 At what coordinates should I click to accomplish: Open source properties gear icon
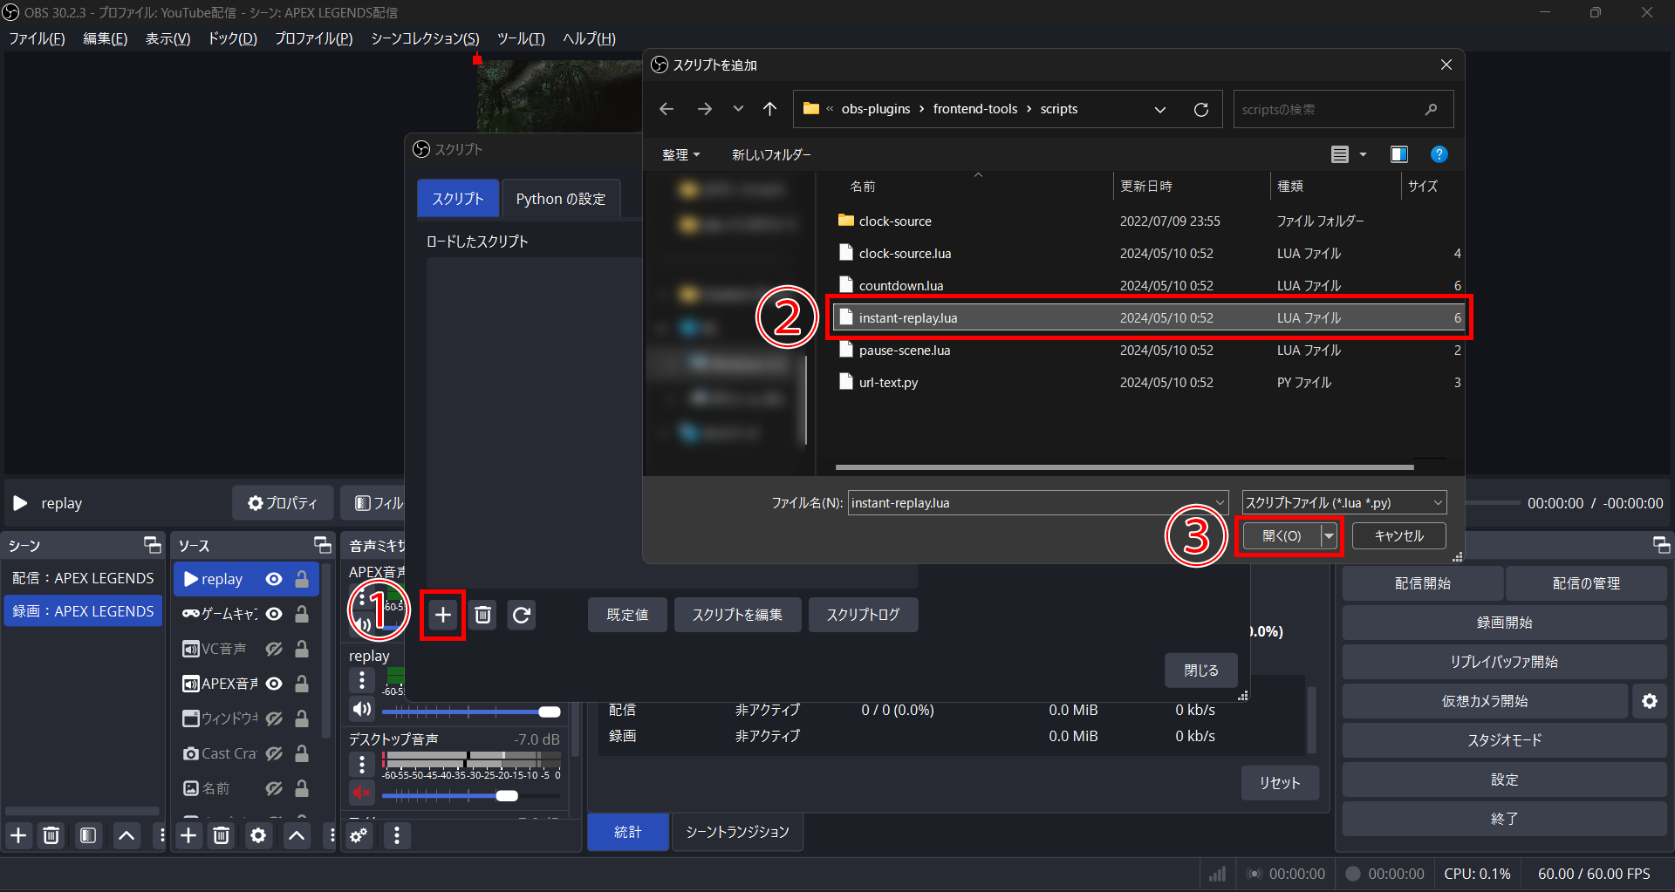(x=258, y=835)
